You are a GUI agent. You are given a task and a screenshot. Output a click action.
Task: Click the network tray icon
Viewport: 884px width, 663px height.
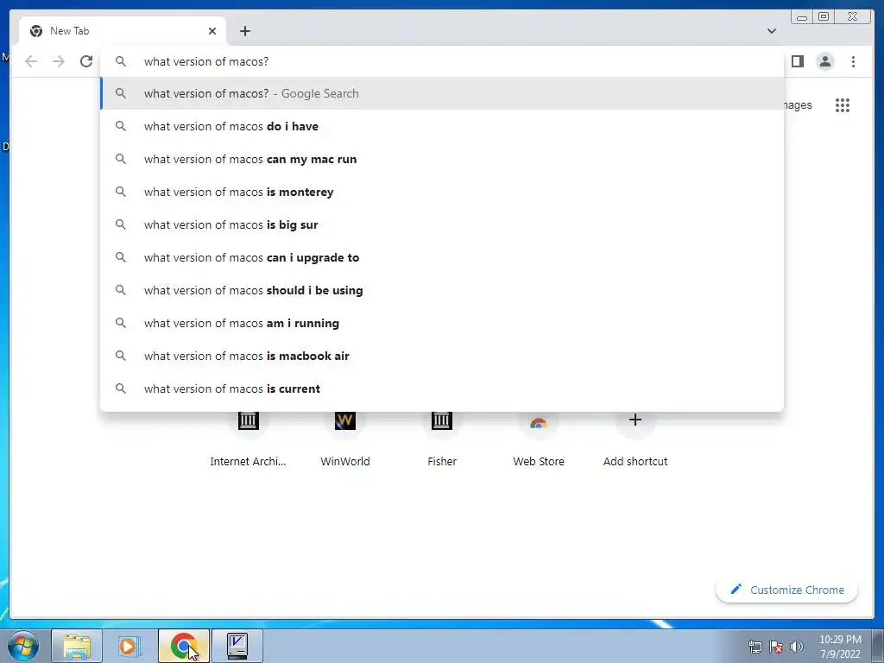click(755, 647)
